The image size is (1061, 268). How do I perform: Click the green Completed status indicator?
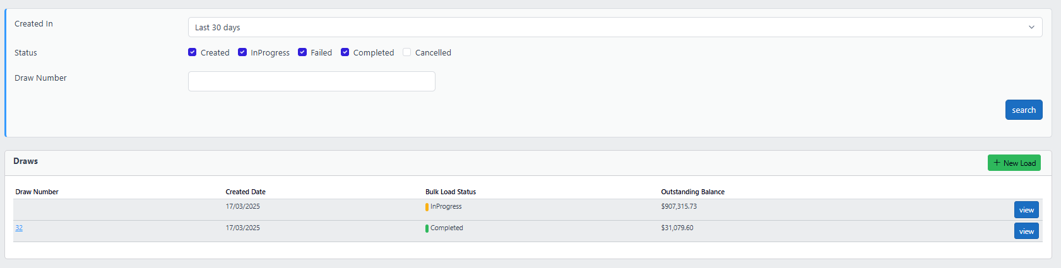coord(427,228)
